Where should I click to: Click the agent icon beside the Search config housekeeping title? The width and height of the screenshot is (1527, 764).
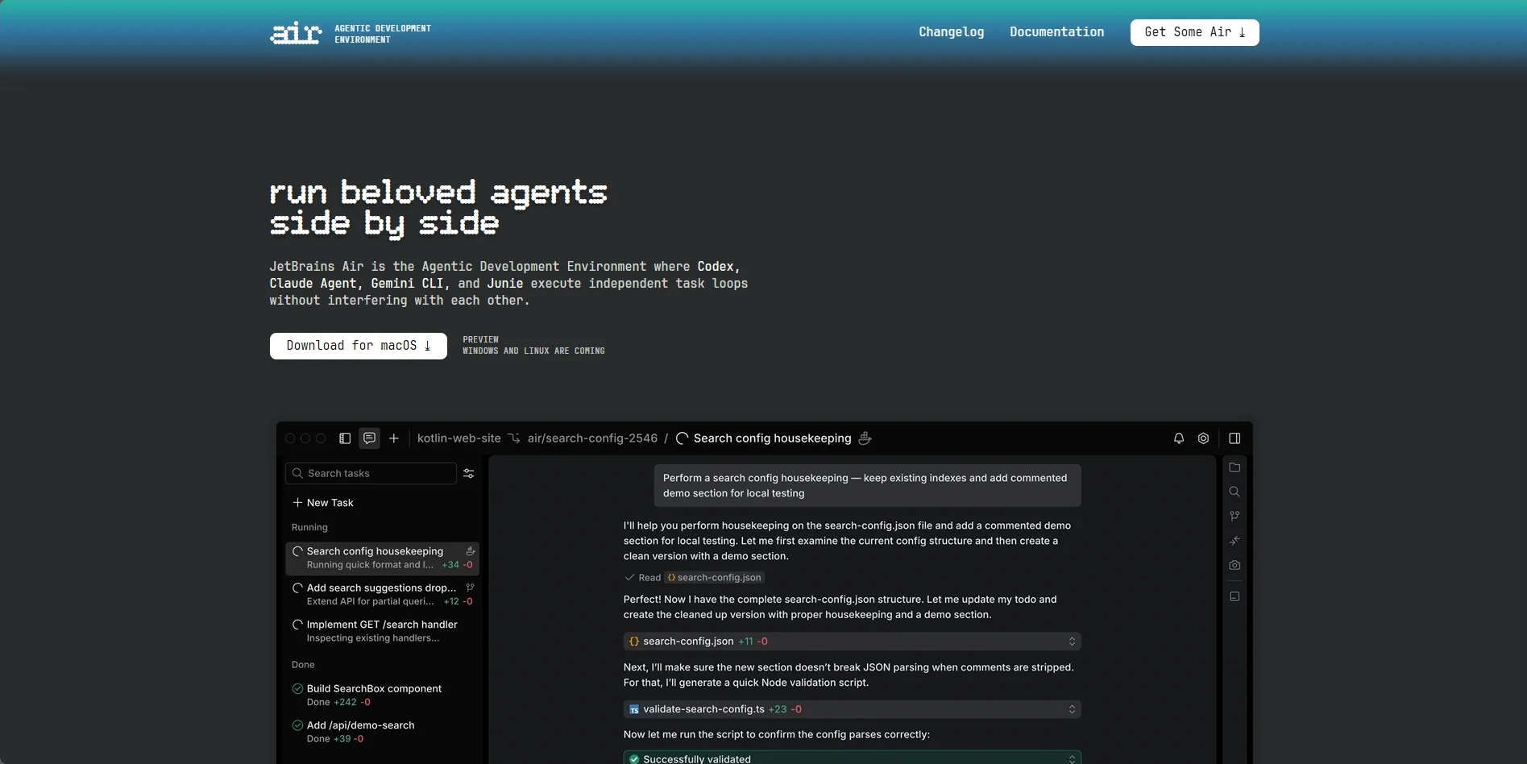pyautogui.click(x=865, y=438)
